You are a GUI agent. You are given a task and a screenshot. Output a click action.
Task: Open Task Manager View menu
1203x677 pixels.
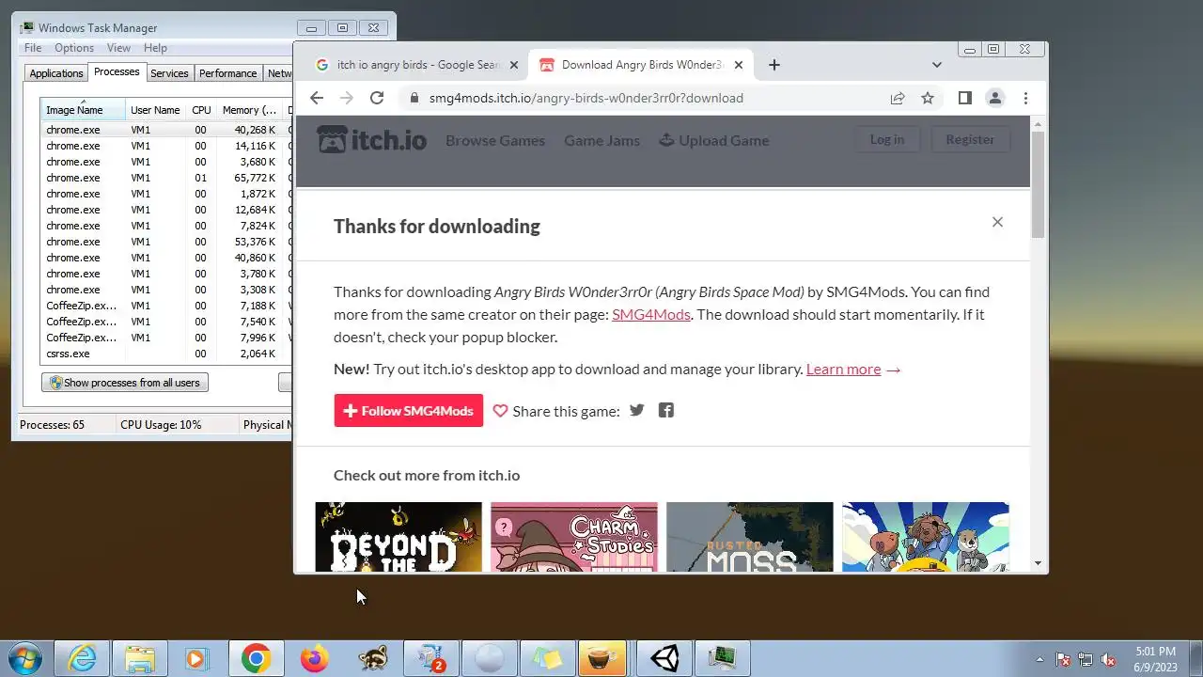tap(118, 48)
